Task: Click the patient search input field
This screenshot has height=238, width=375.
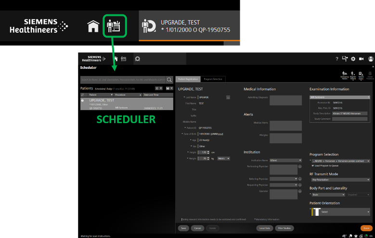Action: pos(123,79)
